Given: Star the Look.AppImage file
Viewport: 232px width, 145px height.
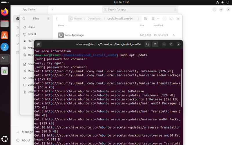Looking at the screenshot, I should coord(173,35).
